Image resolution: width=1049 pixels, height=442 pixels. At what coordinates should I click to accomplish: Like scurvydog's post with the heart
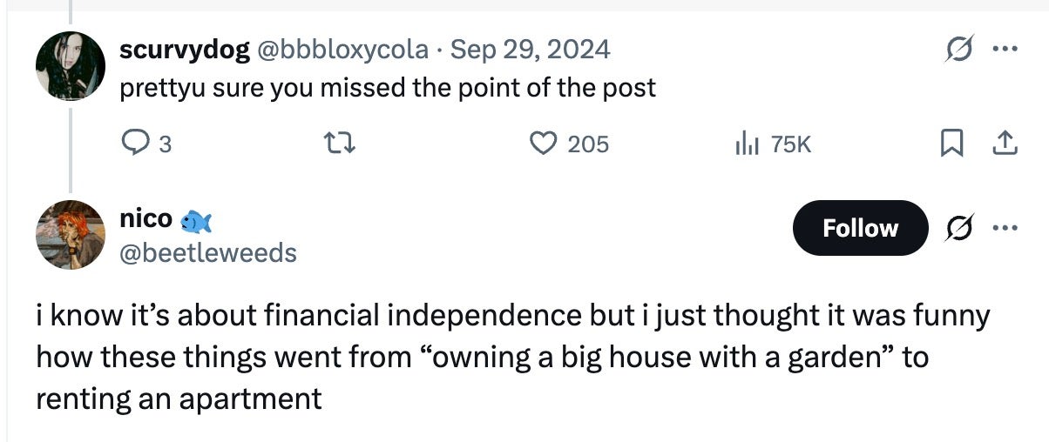(545, 143)
